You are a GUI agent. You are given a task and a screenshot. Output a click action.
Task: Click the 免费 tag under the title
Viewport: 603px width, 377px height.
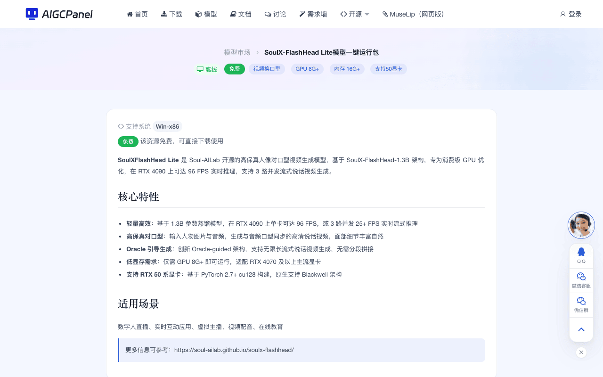tap(235, 69)
